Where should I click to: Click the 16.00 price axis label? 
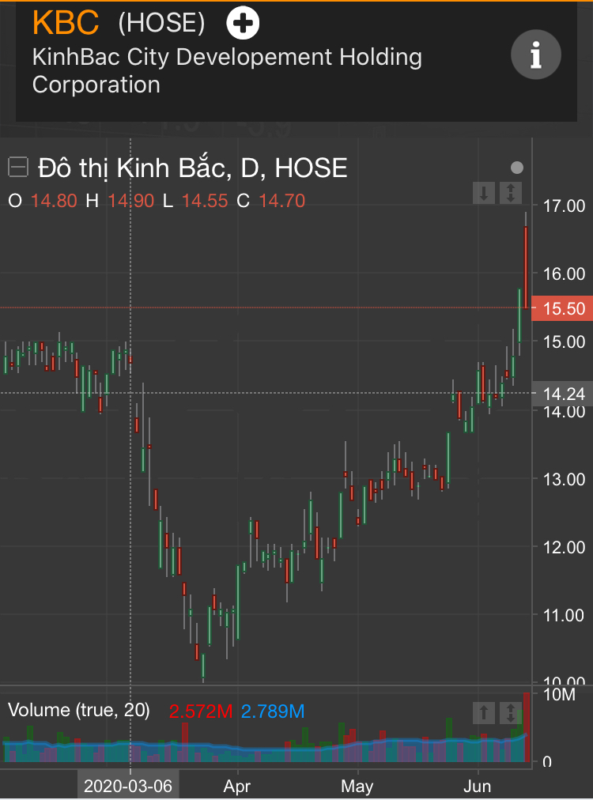click(564, 274)
